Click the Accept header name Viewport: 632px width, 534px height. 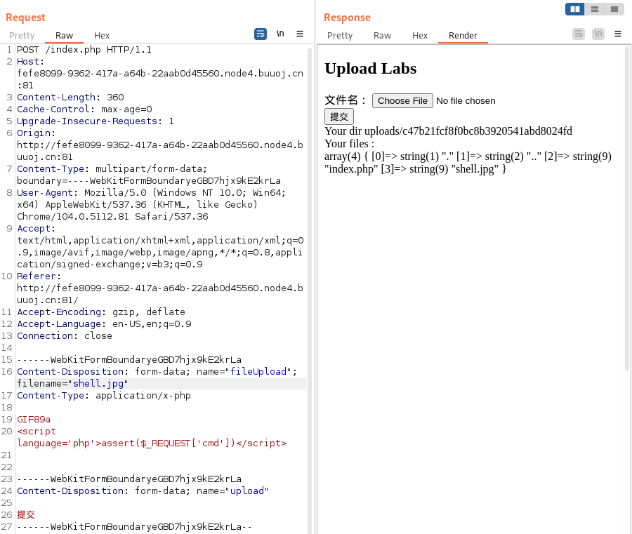coord(34,228)
